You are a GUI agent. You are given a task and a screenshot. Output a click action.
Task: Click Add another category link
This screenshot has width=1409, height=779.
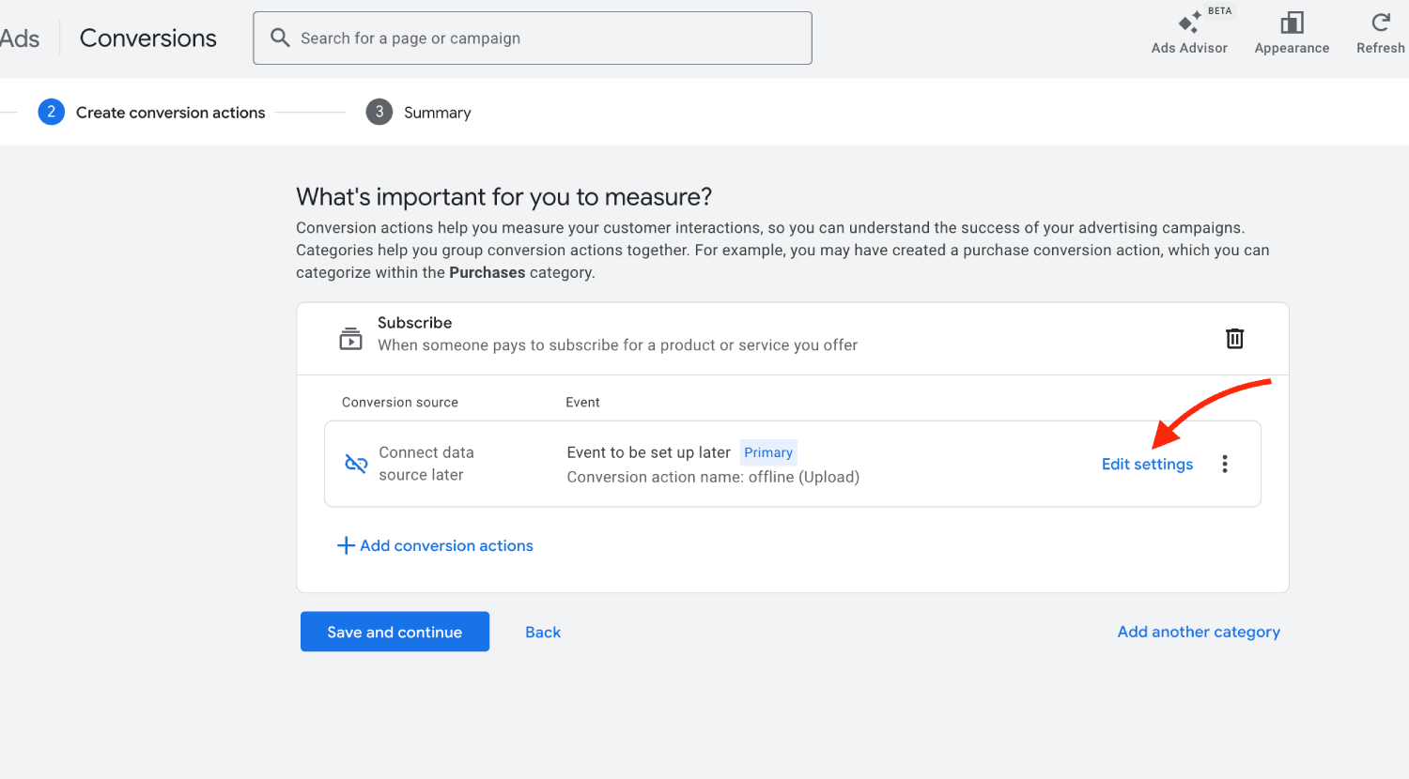(1199, 632)
